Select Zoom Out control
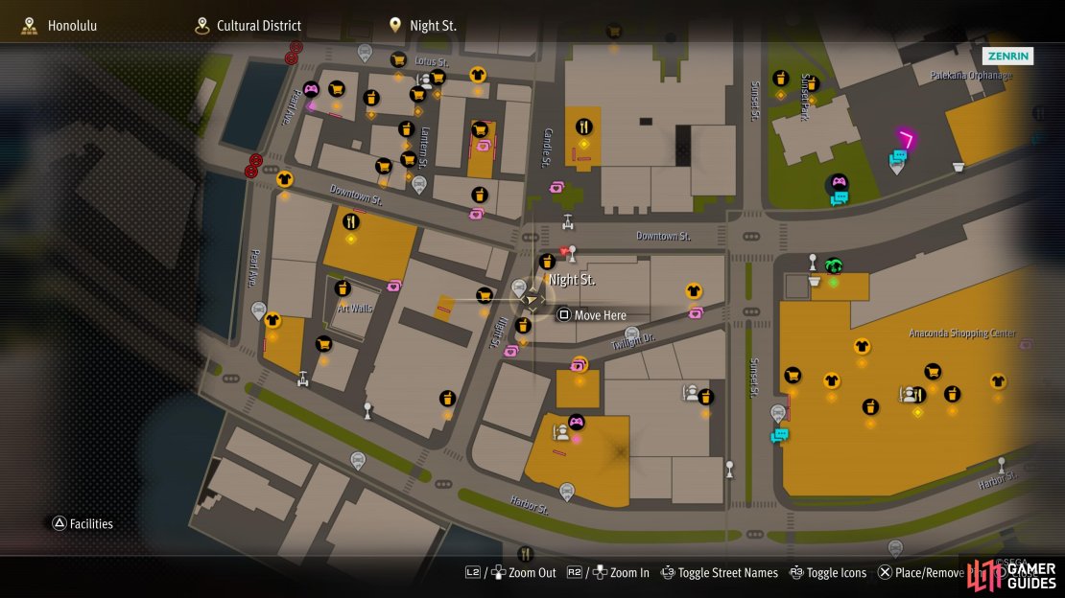 pos(510,573)
